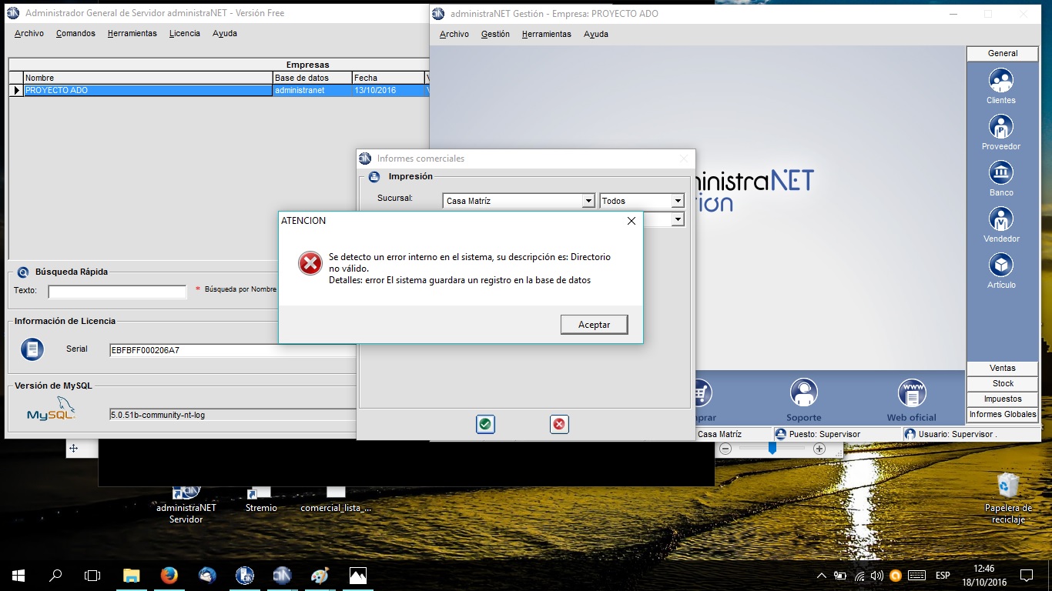Open the Paint taskbar icon
Screen dimensions: 1052x591
click(320, 575)
